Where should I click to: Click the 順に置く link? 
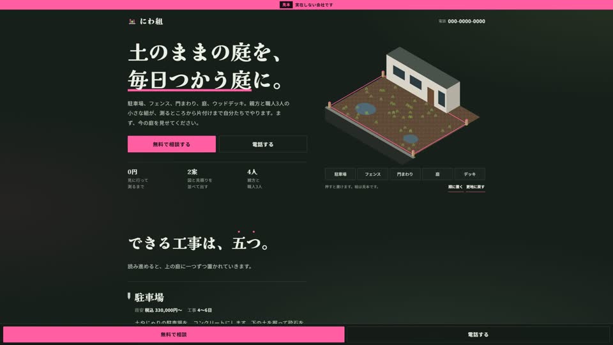(x=455, y=187)
